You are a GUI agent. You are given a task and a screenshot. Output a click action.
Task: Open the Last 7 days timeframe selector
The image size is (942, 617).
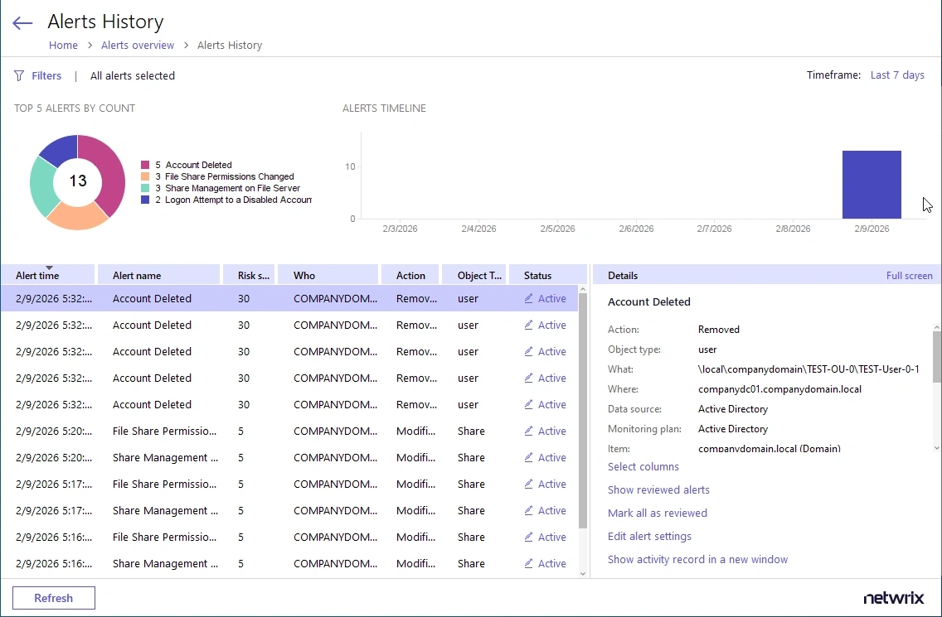[x=896, y=75]
